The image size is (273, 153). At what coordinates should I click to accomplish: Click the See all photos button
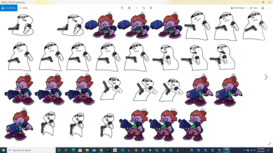click(9, 8)
